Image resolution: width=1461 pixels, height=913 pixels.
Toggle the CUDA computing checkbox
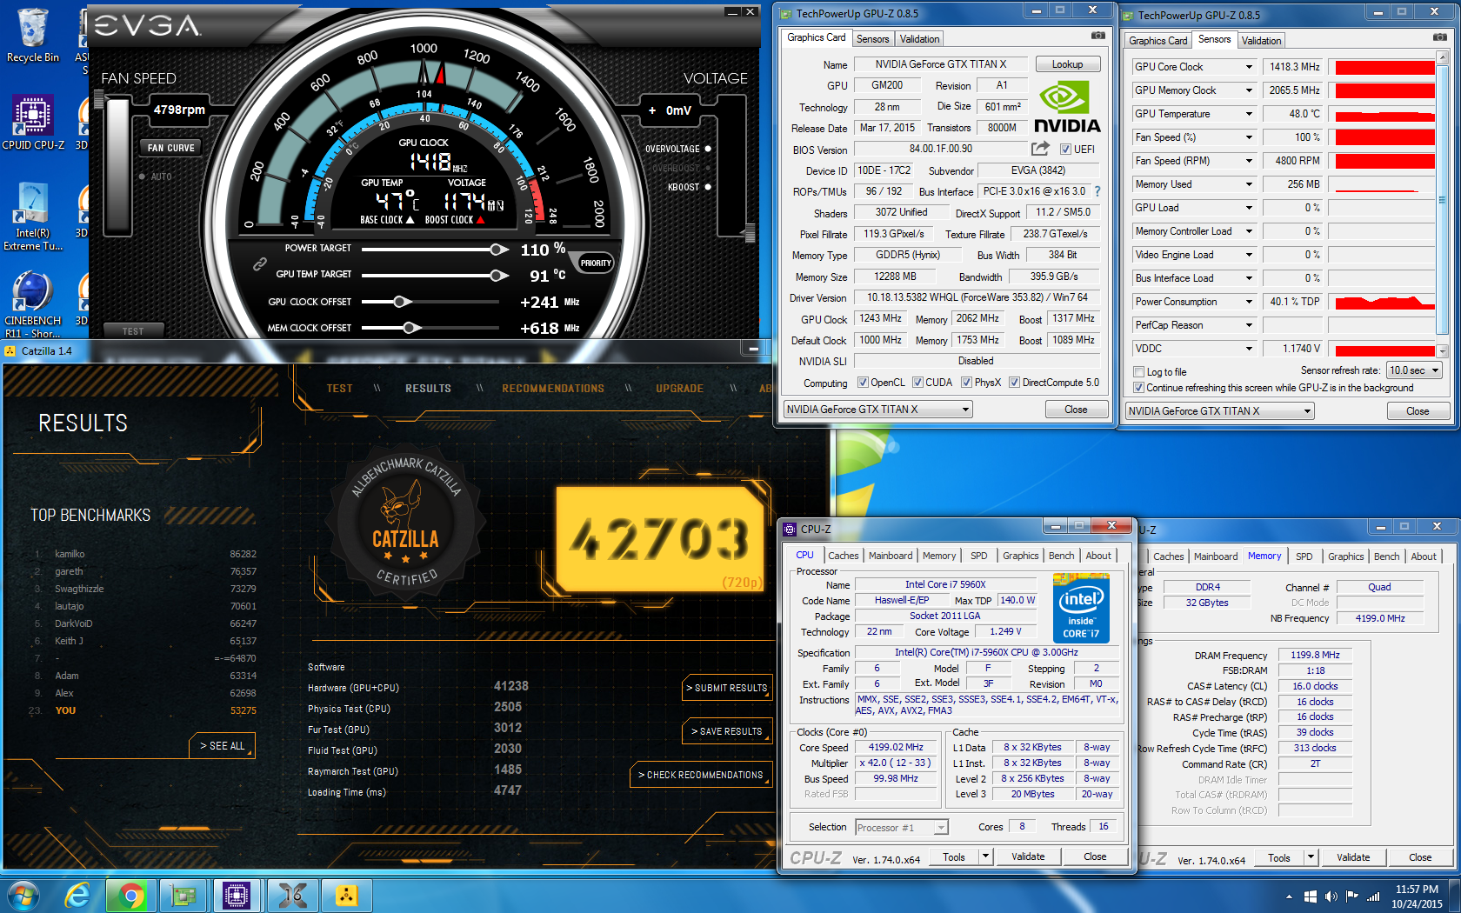(917, 383)
